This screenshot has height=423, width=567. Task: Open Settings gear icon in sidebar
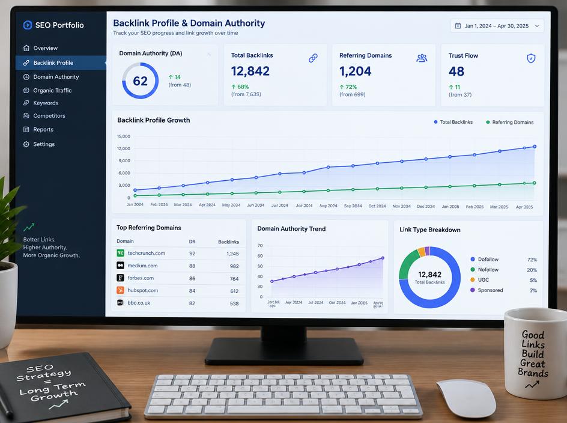26,144
